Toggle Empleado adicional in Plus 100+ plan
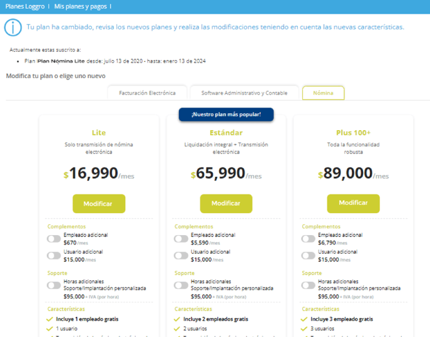This screenshot has width=430, height=337. [x=308, y=239]
